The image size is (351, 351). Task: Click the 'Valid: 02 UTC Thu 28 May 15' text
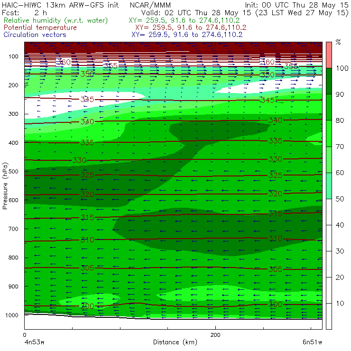[196, 13]
